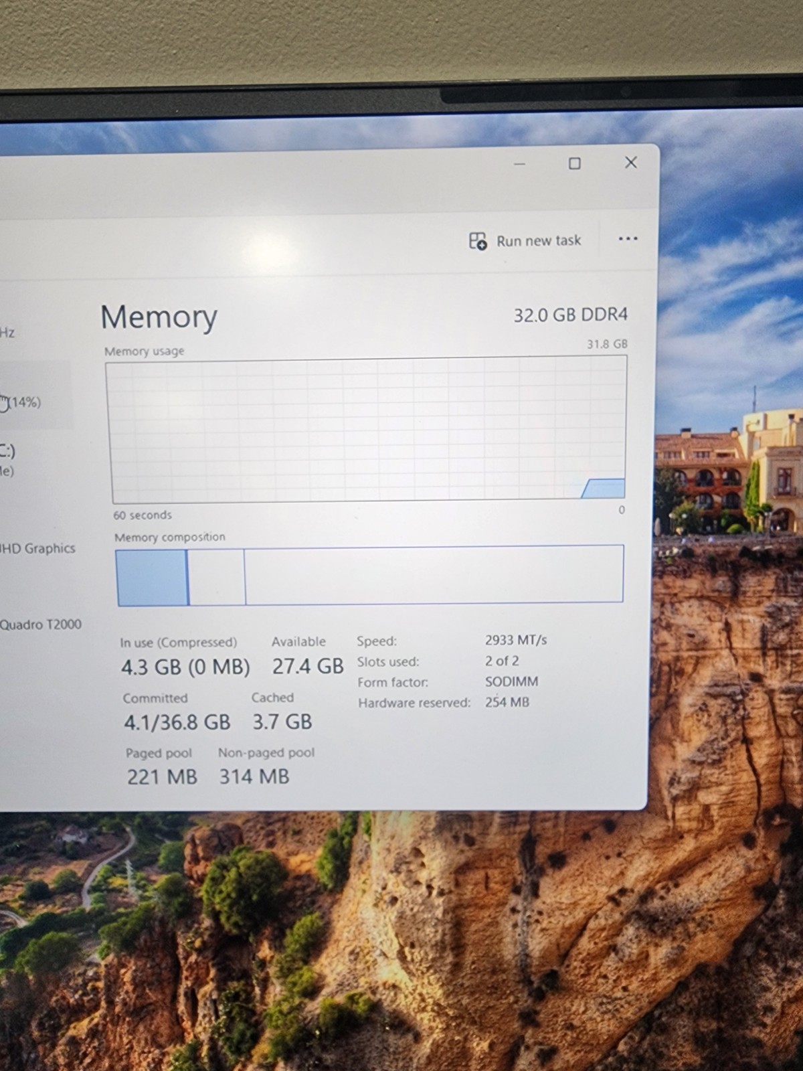Viewport: 803px width, 1071px height.
Task: Click the Memory composition label
Action: (170, 537)
